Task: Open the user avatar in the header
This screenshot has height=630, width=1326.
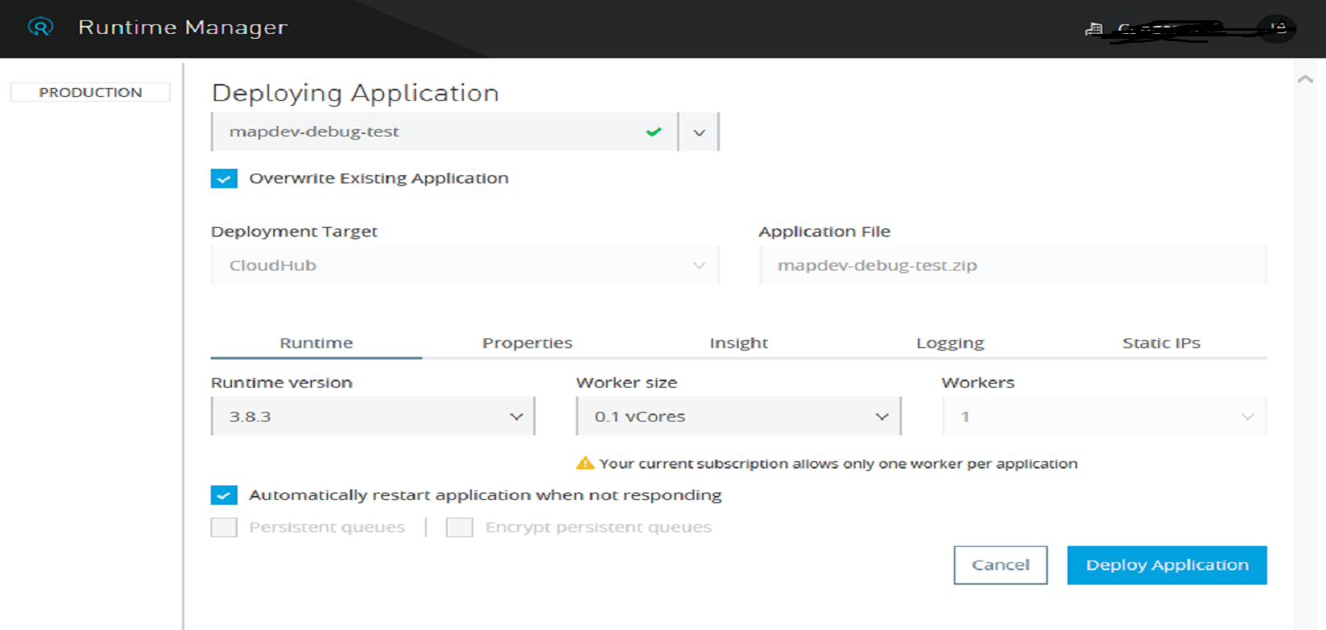Action: coord(1278,29)
